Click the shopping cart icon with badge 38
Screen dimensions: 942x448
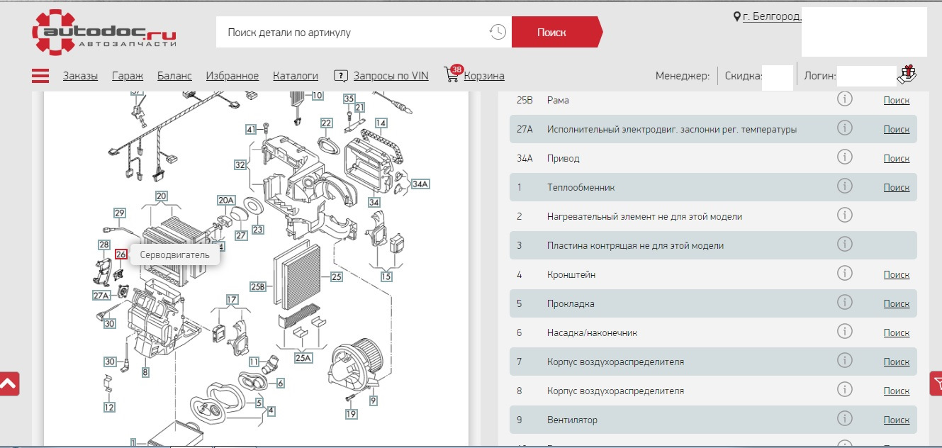[x=452, y=74]
